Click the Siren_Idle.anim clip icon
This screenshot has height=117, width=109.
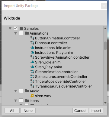(32, 62)
